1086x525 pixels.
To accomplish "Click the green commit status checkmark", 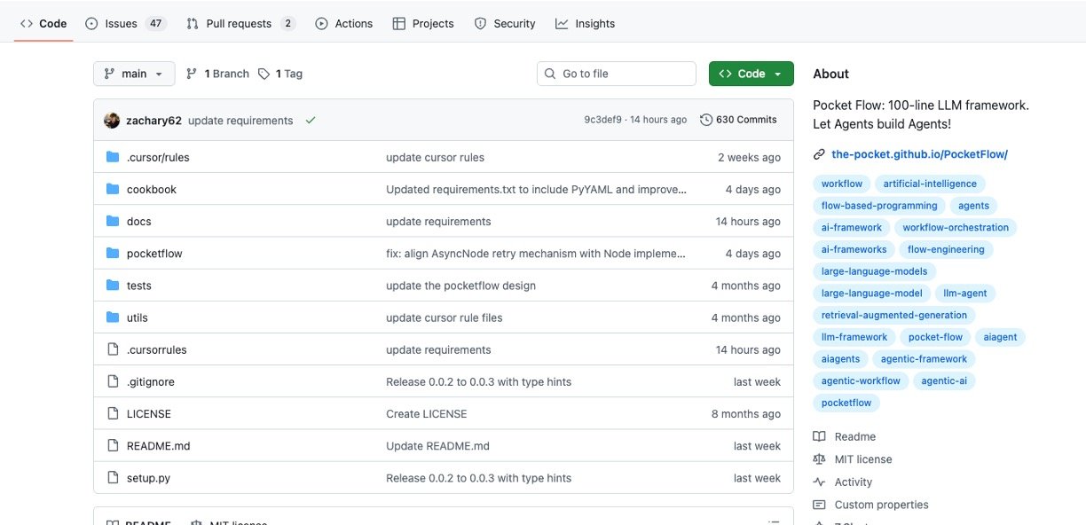I will pyautogui.click(x=310, y=121).
